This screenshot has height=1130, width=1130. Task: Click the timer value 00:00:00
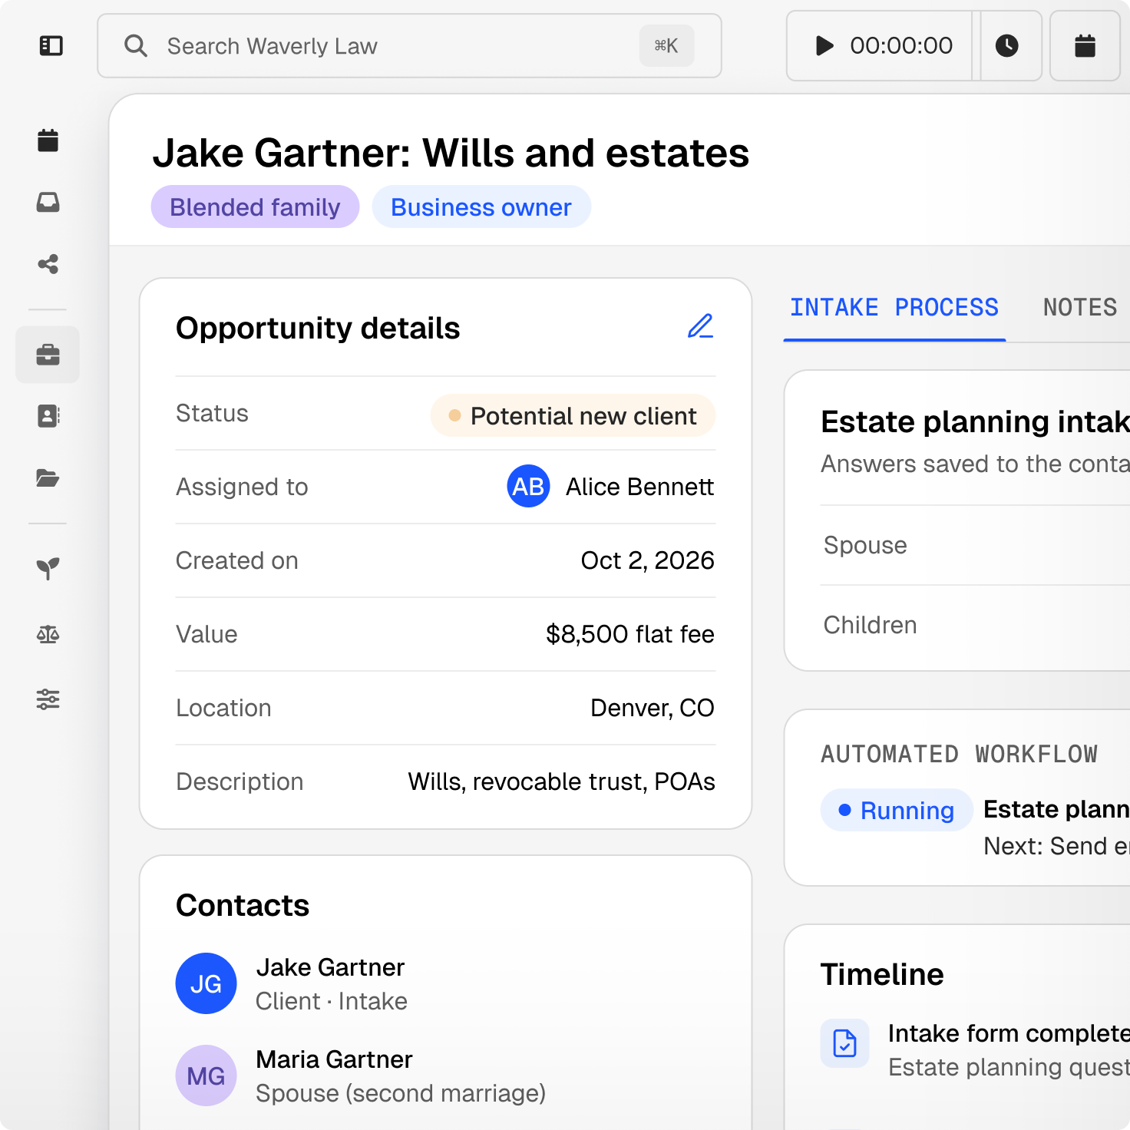click(x=901, y=46)
